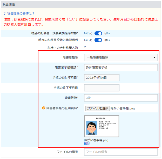Click the lightbulb icon beside 税金控除の要件は？

point(5,13)
